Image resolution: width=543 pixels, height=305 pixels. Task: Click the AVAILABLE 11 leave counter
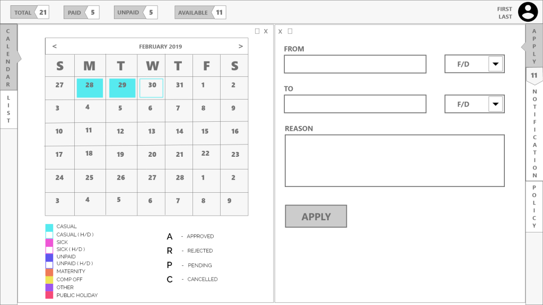click(200, 13)
